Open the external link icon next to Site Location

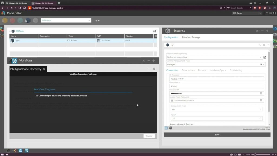265,57
